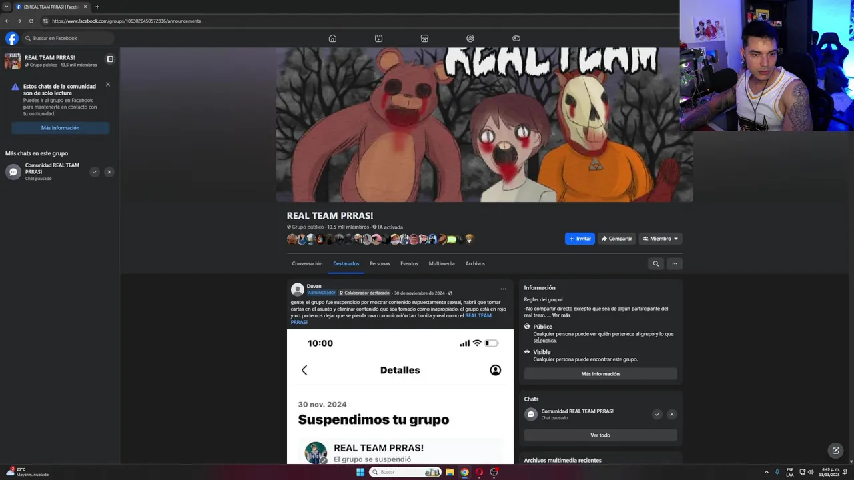Open the Marketplace icon in the top bar

click(424, 38)
